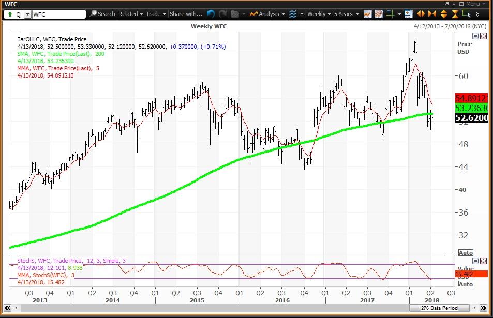
Task: Jump to chart end with double-right arrow
Action: tap(483, 308)
